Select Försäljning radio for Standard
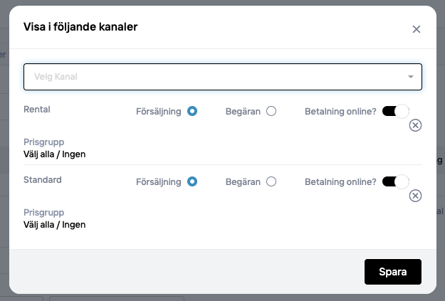The width and height of the screenshot is (445, 301). (192, 181)
